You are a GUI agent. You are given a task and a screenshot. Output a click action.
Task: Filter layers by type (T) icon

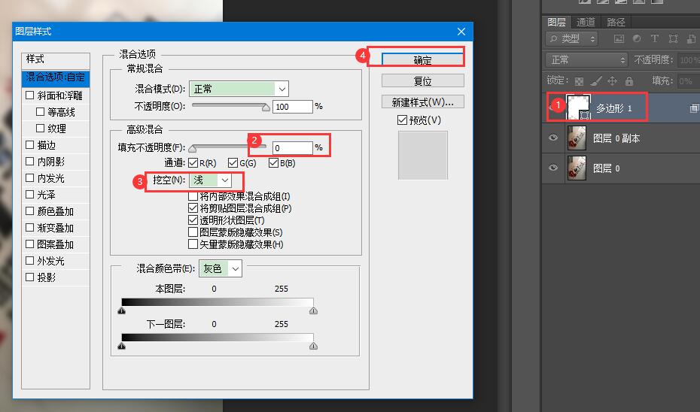655,39
